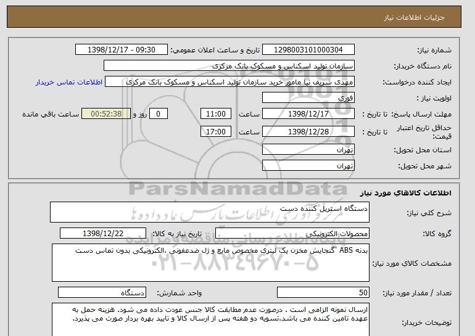Click the public announcement date field 1398/12/17 - 09:30

click(121, 50)
